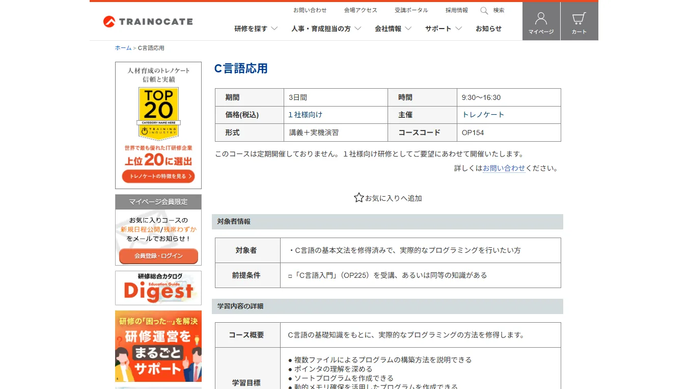Click the 会員登録・ログイン button
This screenshot has width=688, height=389.
coord(158,256)
